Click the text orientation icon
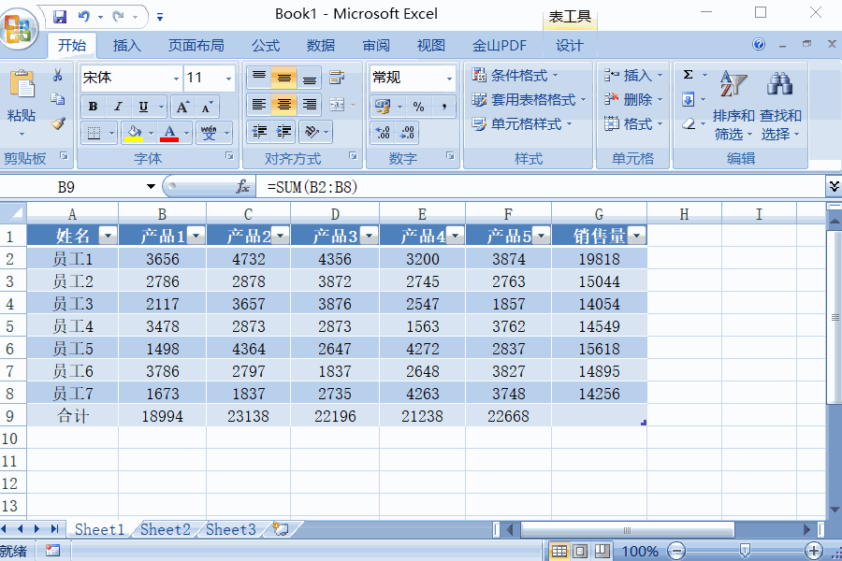This screenshot has width=842, height=561. [x=312, y=132]
